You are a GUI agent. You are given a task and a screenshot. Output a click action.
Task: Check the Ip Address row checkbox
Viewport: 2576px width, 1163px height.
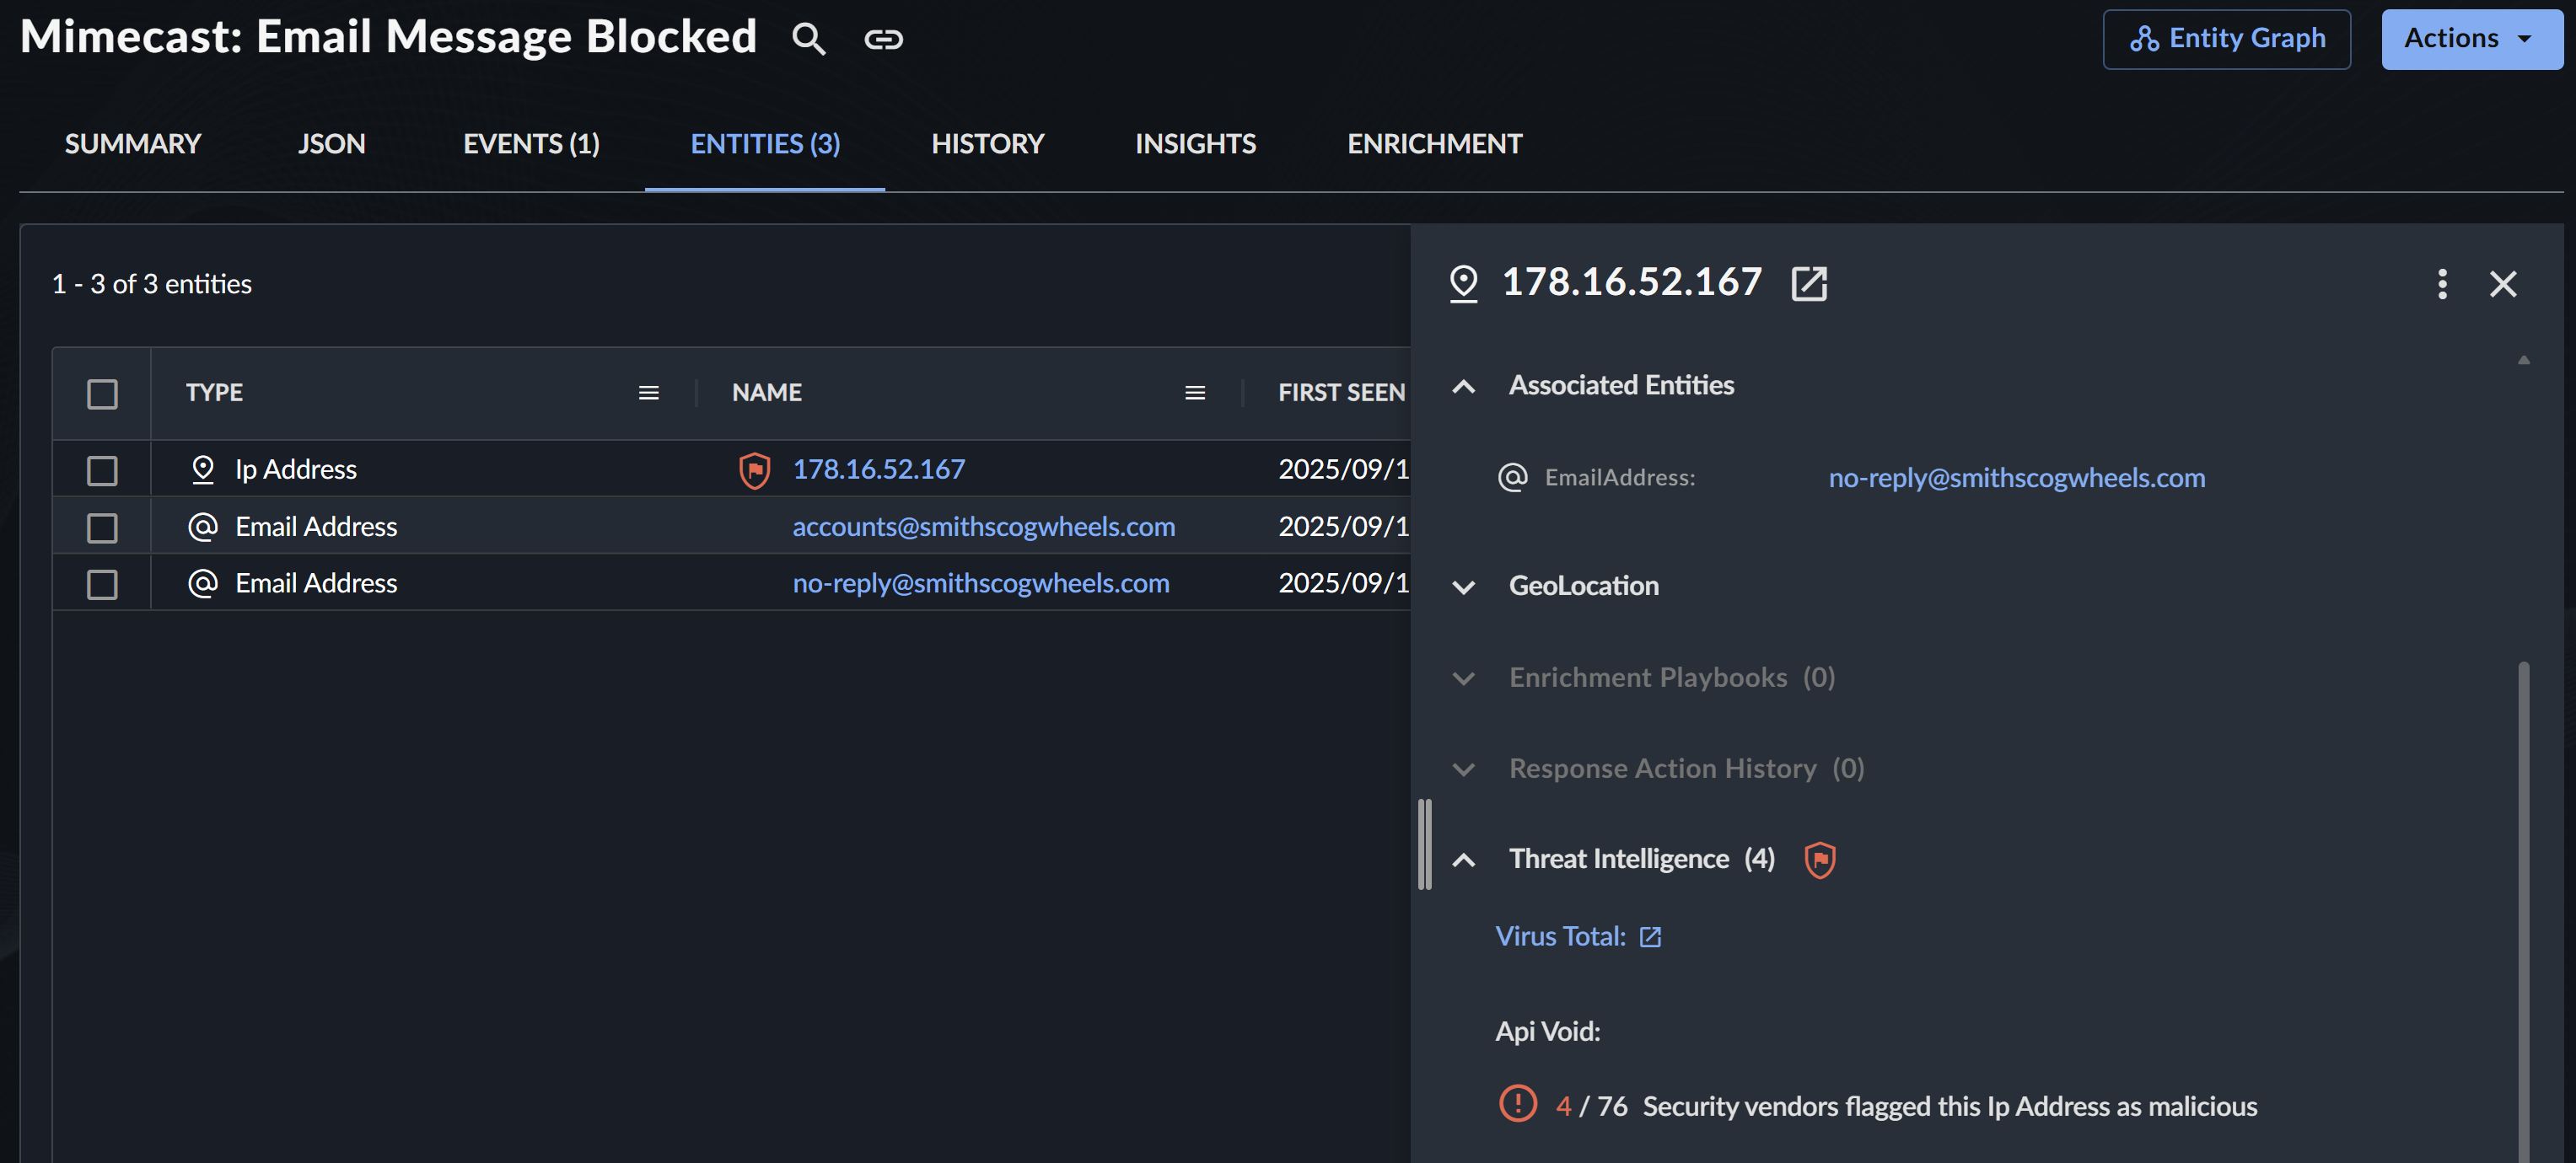pos(102,469)
